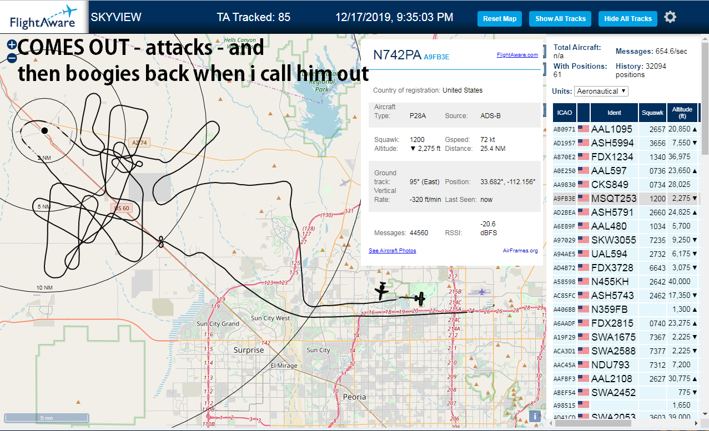The width and height of the screenshot is (709, 431).
Task: Sort table by Squawk column header
Action: (652, 113)
